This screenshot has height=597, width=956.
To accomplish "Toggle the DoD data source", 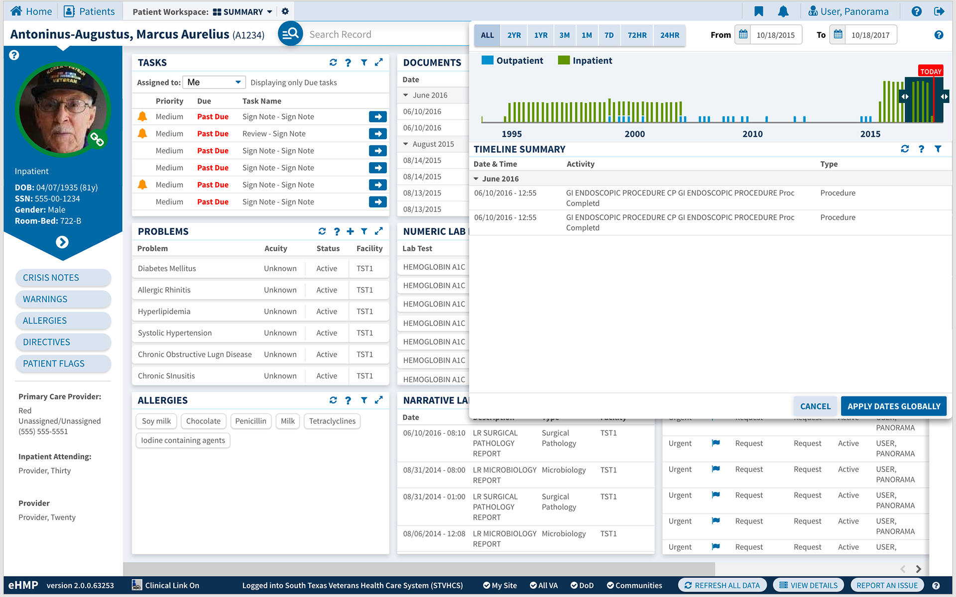I will [582, 586].
